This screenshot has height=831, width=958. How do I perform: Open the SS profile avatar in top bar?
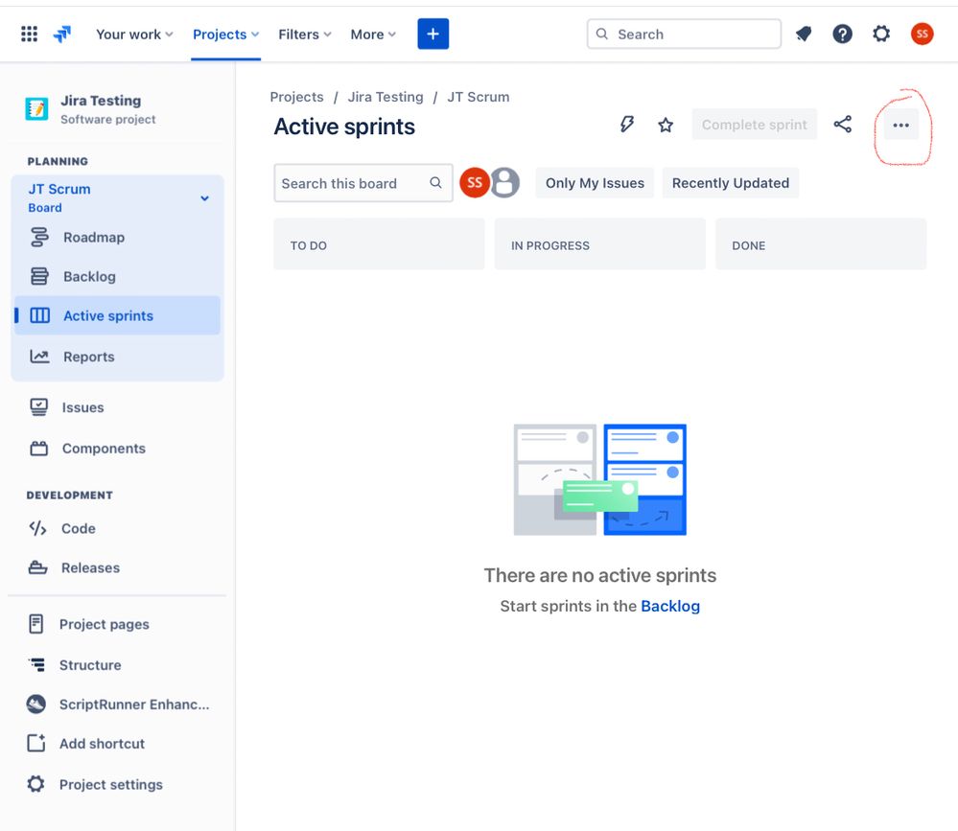(922, 34)
